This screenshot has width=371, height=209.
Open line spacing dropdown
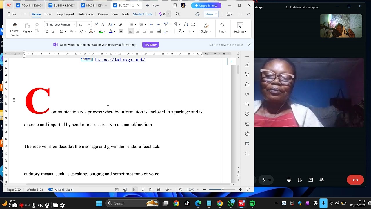[168, 31]
